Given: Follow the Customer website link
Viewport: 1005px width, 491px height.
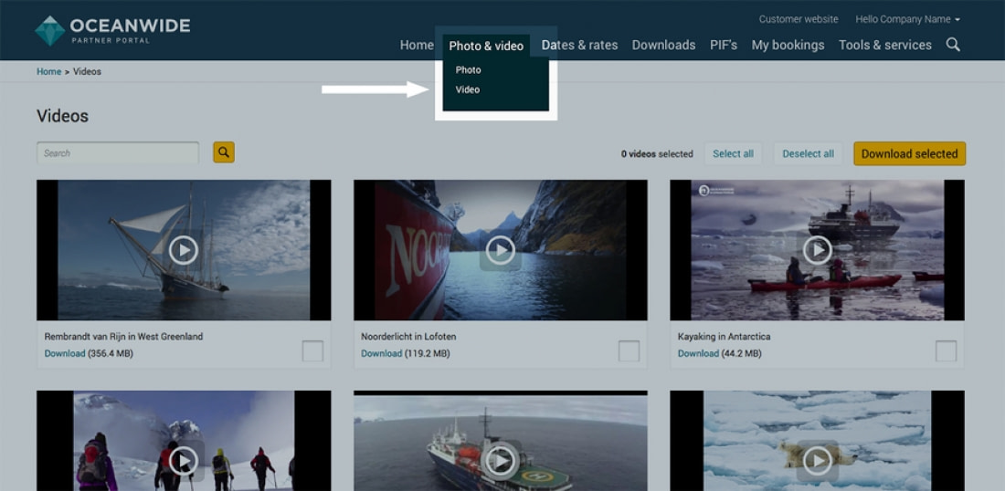Looking at the screenshot, I should click(x=799, y=19).
